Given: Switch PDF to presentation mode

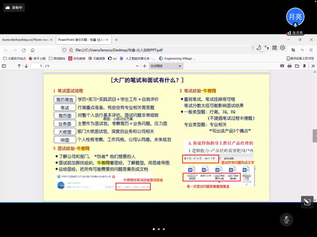Looking at the screenshot, I should click(x=282, y=66).
